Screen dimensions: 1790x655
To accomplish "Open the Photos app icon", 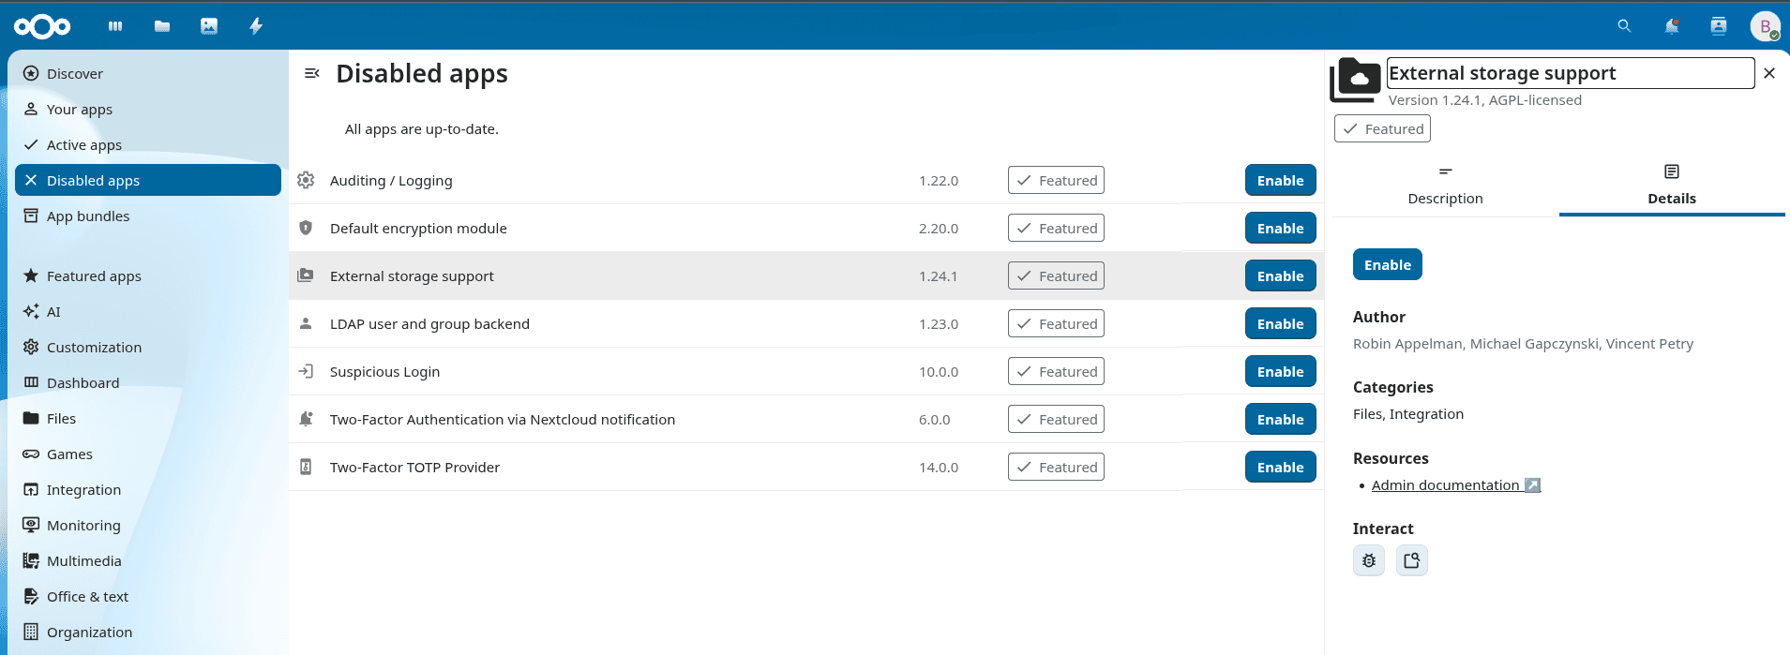I will [x=209, y=26].
